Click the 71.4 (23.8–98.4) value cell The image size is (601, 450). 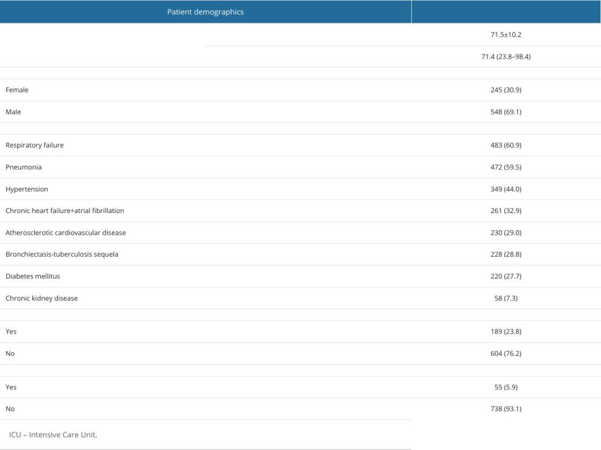505,57
